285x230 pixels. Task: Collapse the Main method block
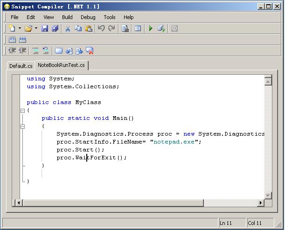(22, 126)
